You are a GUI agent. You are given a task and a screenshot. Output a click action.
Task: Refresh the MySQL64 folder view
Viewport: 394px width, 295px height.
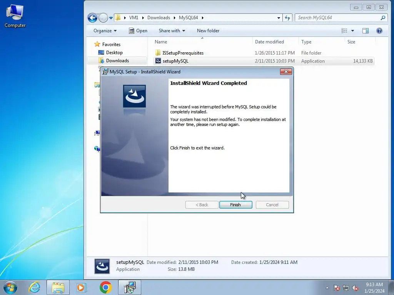(287, 18)
